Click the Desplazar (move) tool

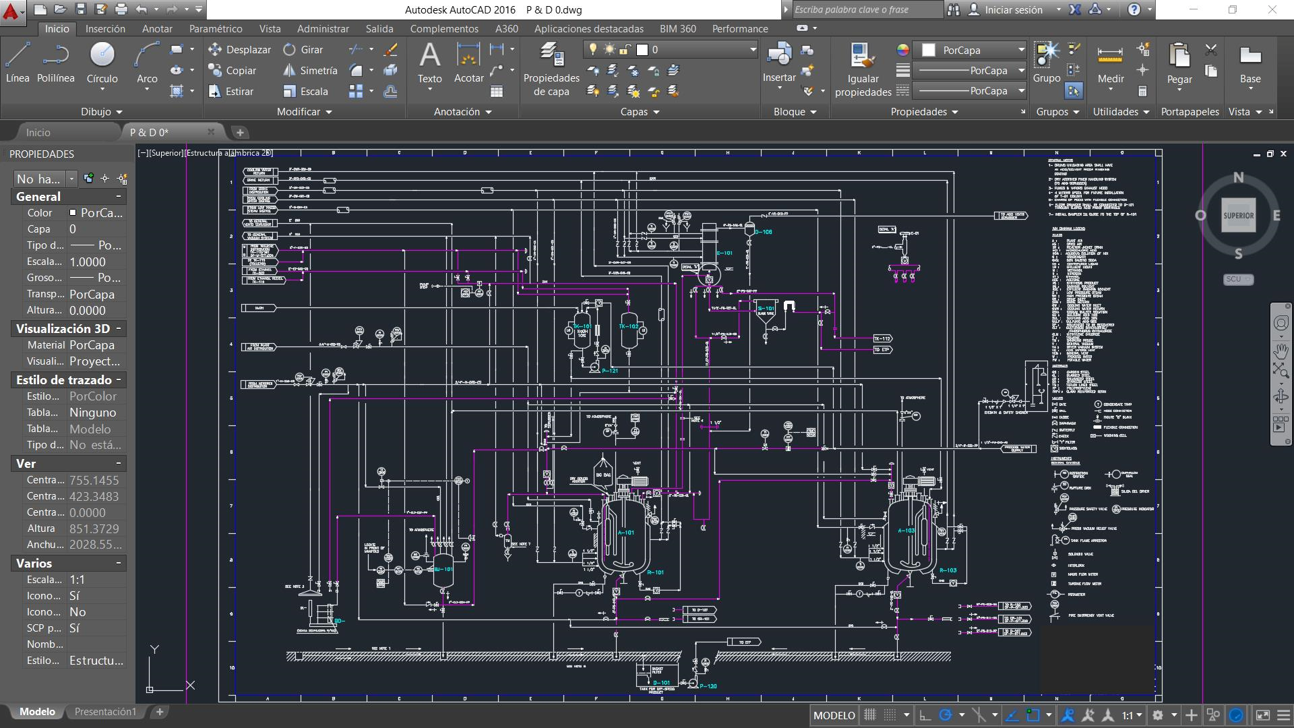tap(239, 49)
